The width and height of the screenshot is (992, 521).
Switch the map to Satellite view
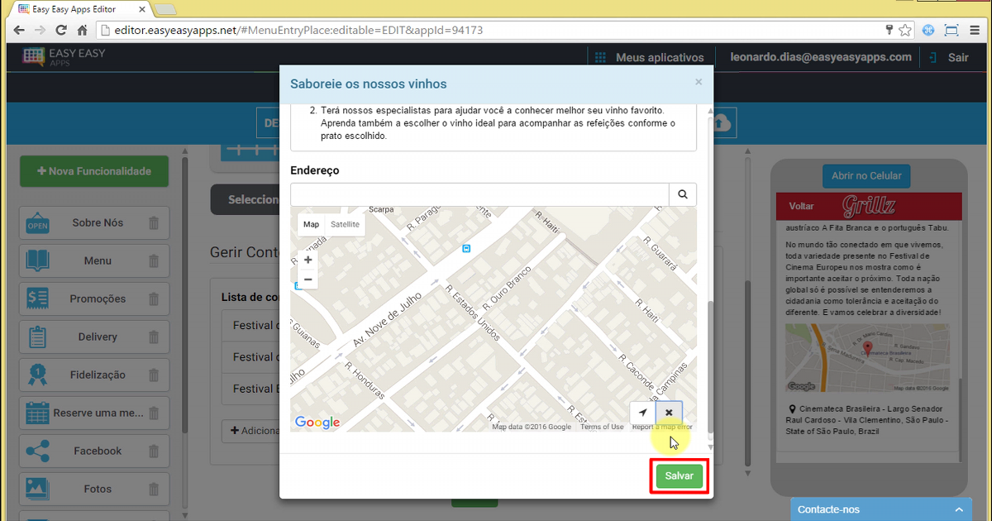tap(345, 224)
